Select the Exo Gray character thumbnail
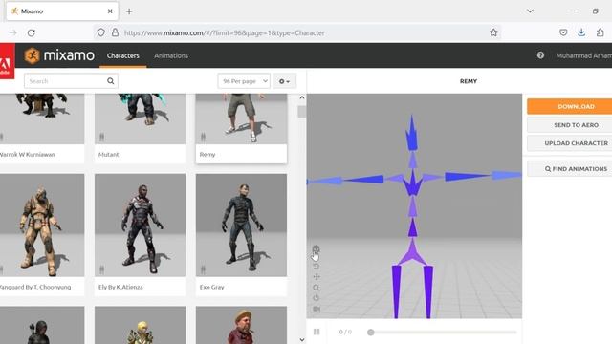The height and width of the screenshot is (344, 612). [x=241, y=226]
